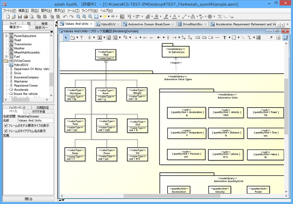Redo the last undone action
Screen dimensions: 293x204
pos(71,17)
